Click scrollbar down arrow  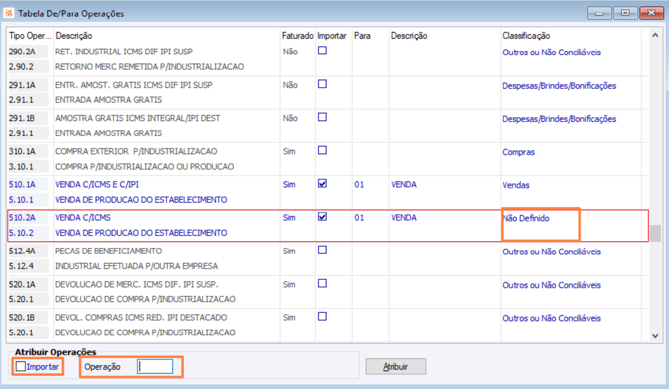655,336
